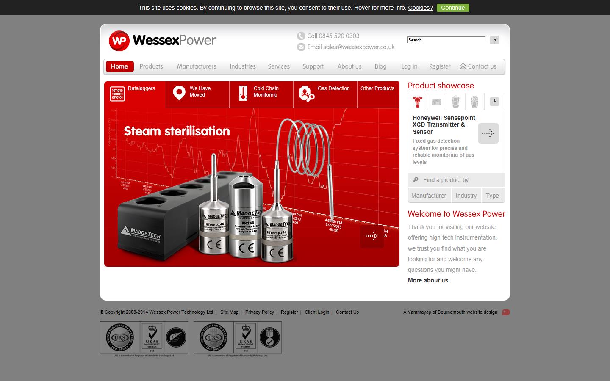The image size is (610, 381).
Task: Show the plus icon in product showcase
Action: (494, 102)
